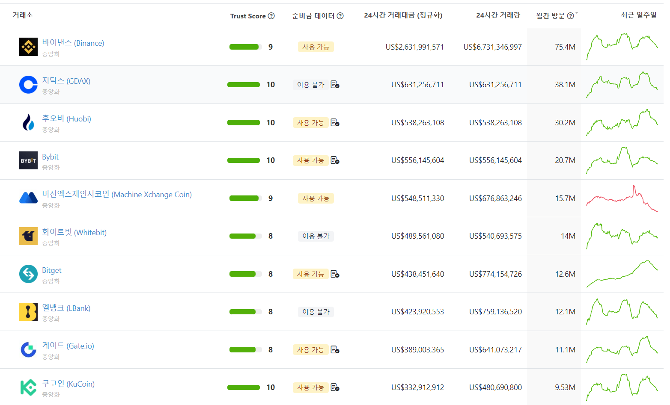Open the 화이트빗 (Whitebit) exchange link
Image resolution: width=670 pixels, height=405 pixels.
[x=74, y=232]
